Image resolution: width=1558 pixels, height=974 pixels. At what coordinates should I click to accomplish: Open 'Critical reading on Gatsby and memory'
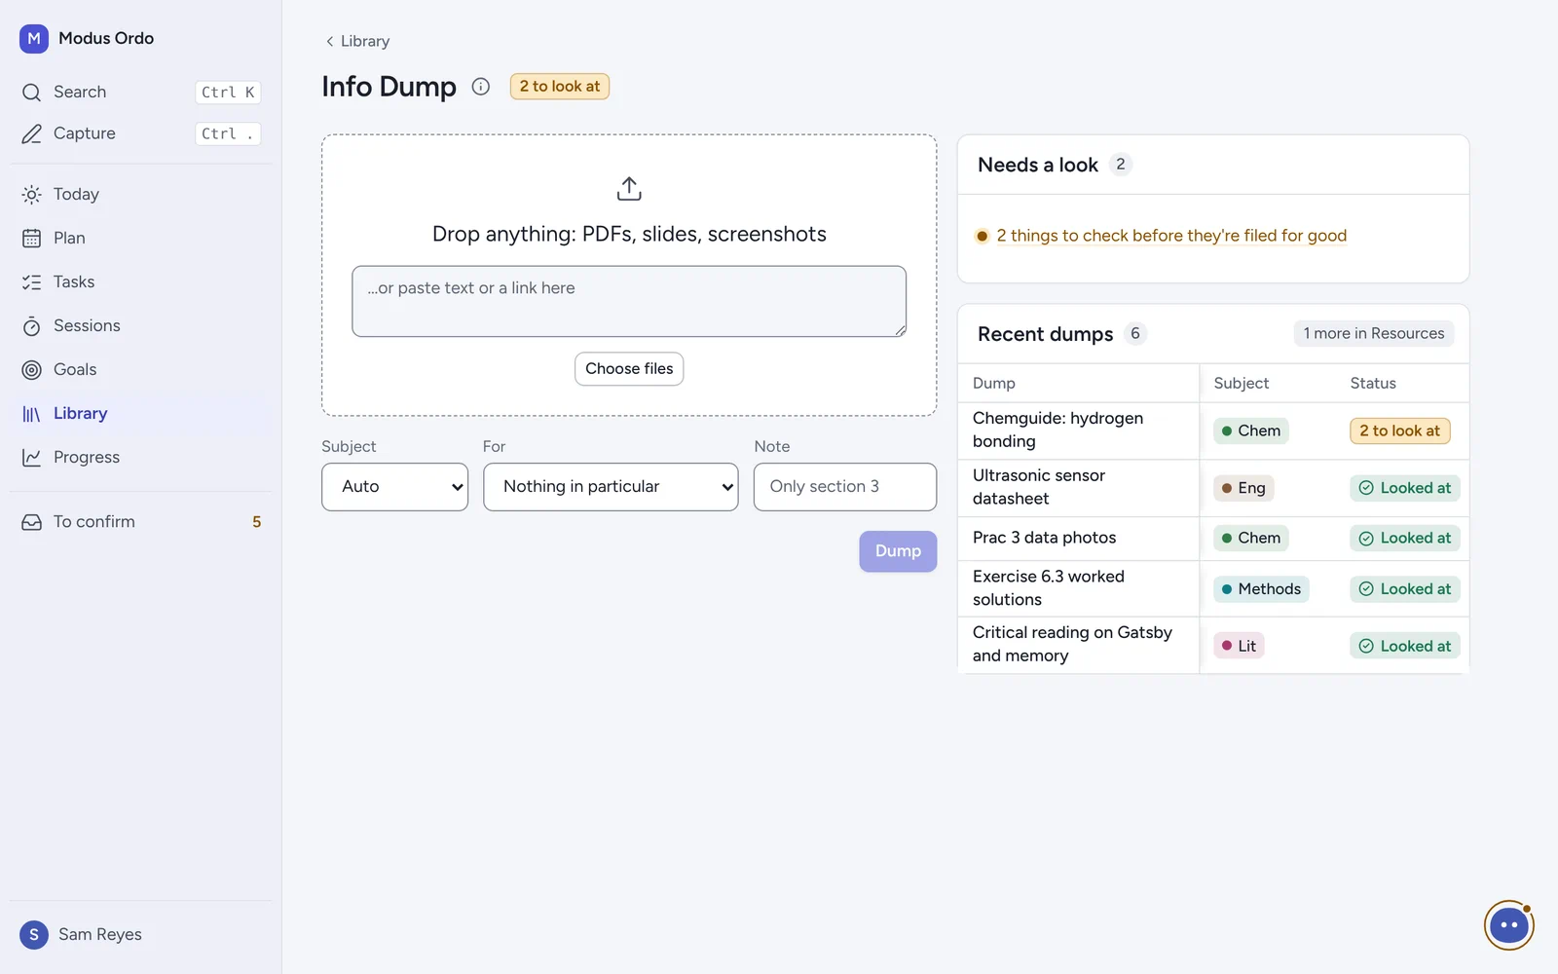[1072, 644]
